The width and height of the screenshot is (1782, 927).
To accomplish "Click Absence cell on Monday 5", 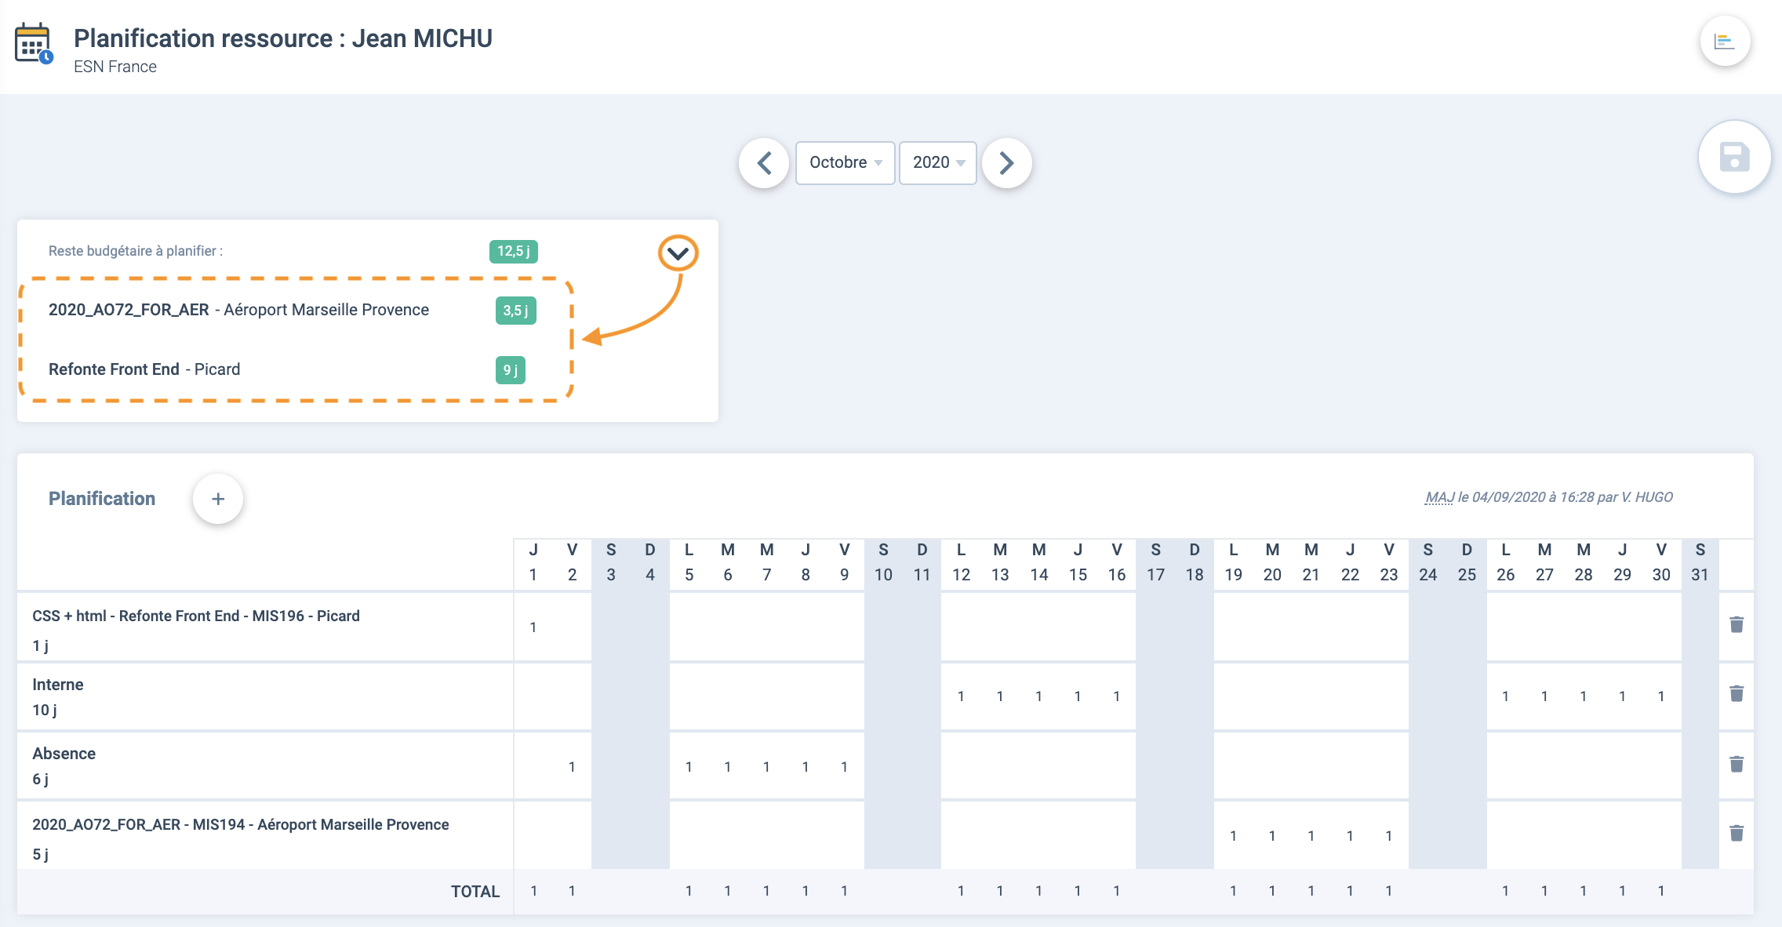I will (689, 767).
